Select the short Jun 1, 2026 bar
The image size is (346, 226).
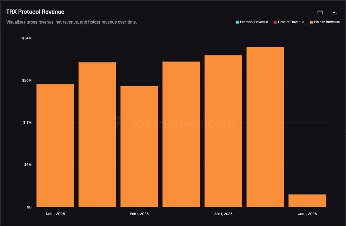pos(307,201)
